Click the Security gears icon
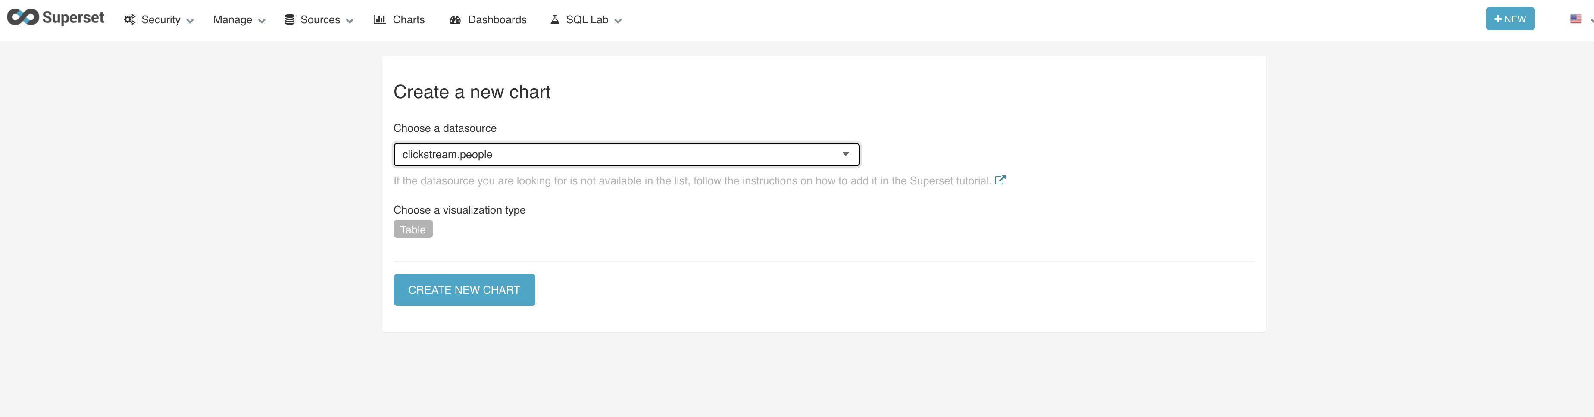This screenshot has width=1594, height=417. [129, 20]
